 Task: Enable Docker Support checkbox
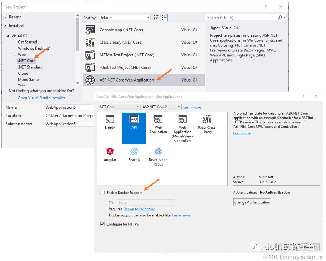pos(102,192)
